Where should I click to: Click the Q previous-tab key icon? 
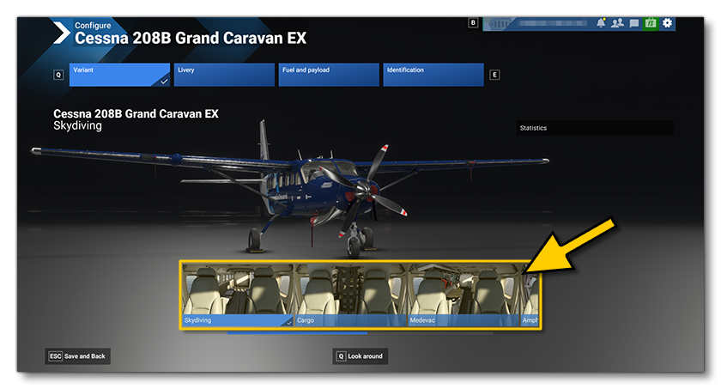(x=58, y=75)
